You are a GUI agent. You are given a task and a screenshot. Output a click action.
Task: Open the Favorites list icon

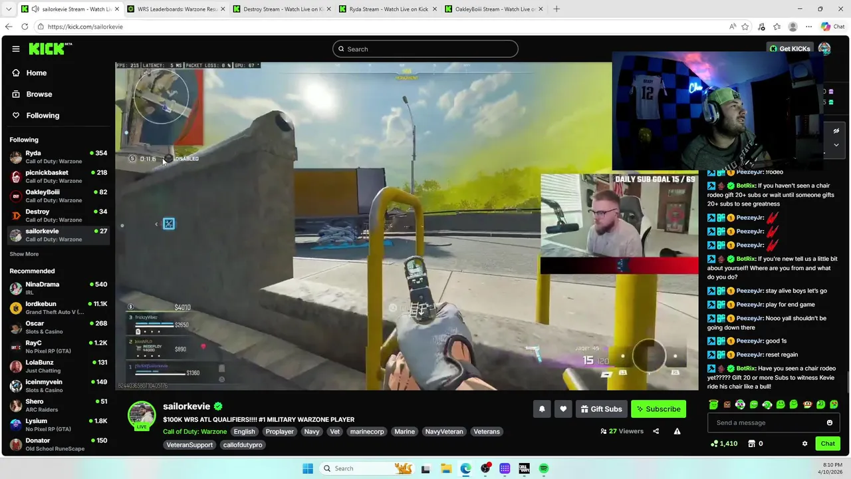[777, 27]
